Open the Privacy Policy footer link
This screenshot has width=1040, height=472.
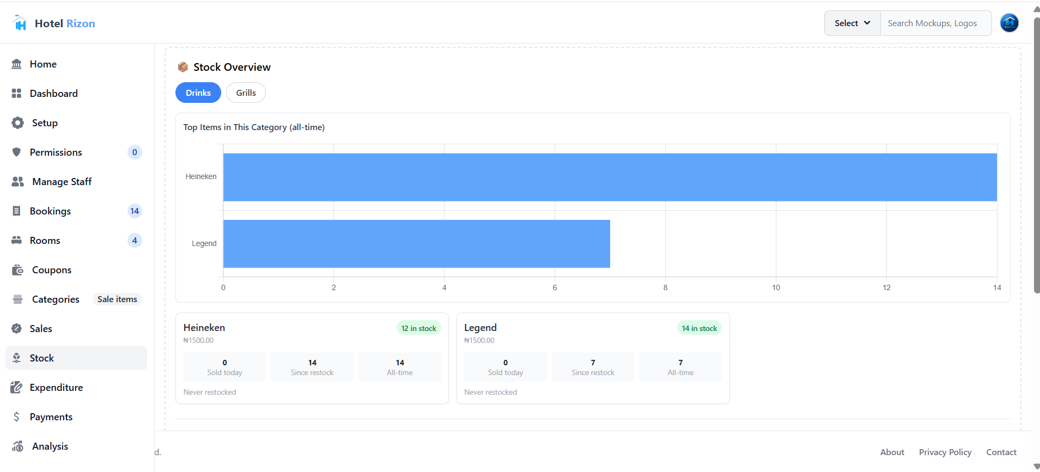coord(945,452)
